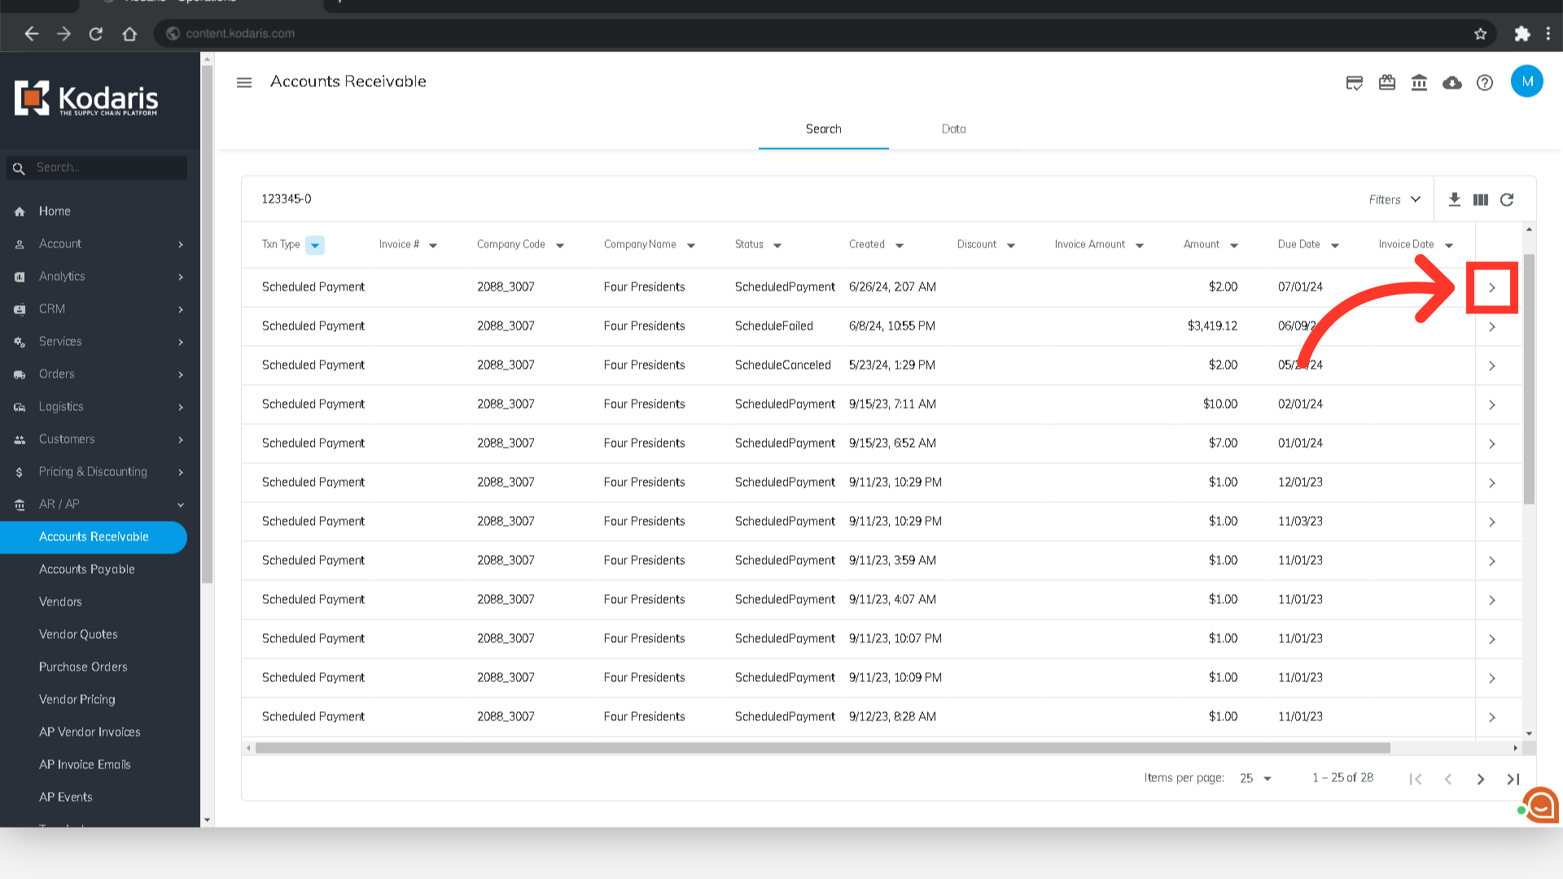Expand the Filters dropdown

tap(1394, 199)
